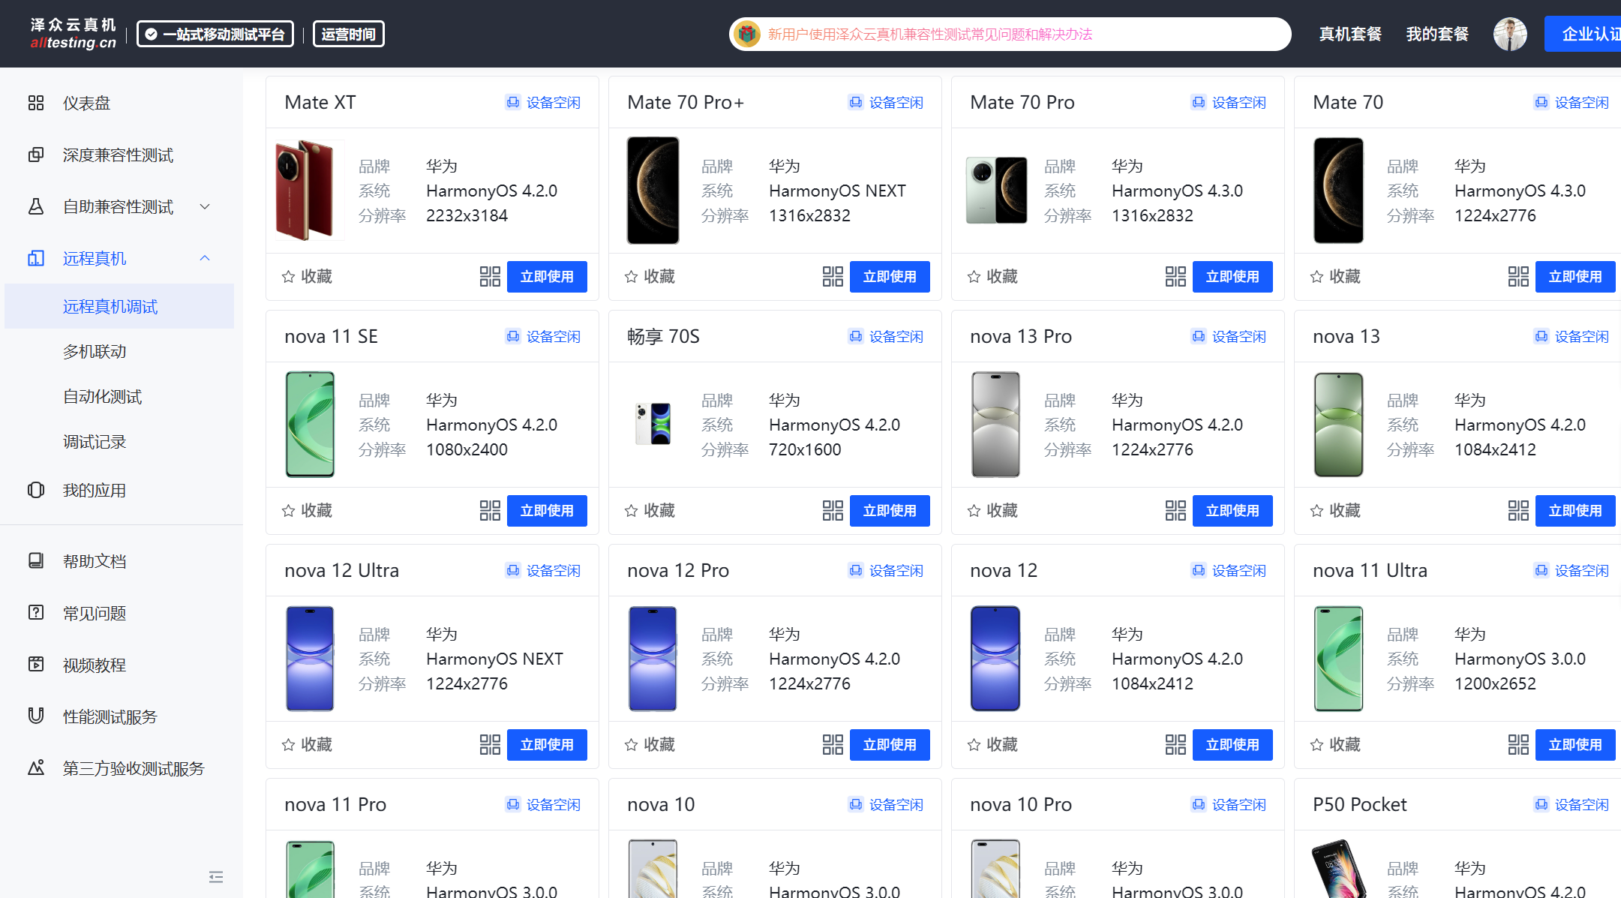Click QR code icon for nova 13 Pro

click(1175, 511)
